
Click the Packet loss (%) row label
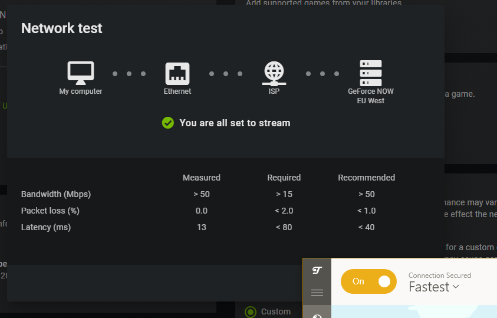click(x=50, y=211)
